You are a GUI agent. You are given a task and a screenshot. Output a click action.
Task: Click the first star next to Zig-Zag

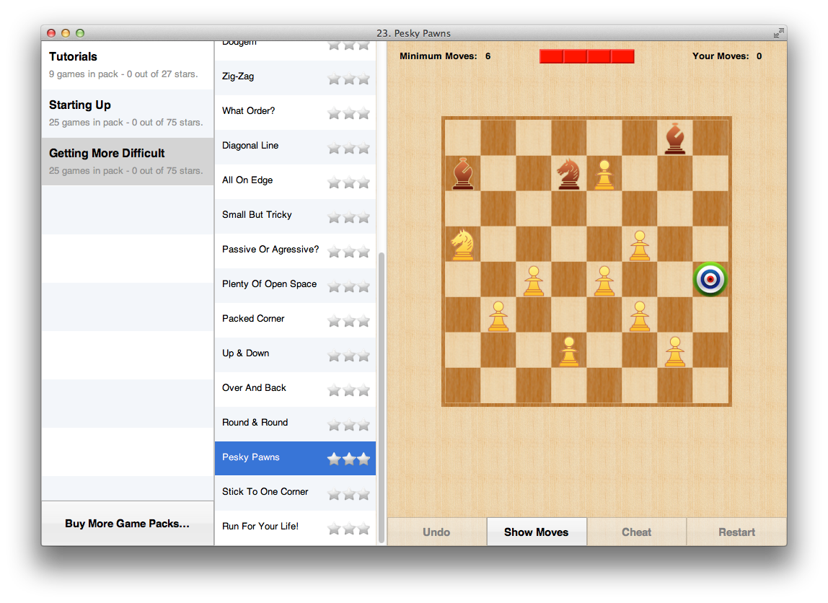(334, 79)
